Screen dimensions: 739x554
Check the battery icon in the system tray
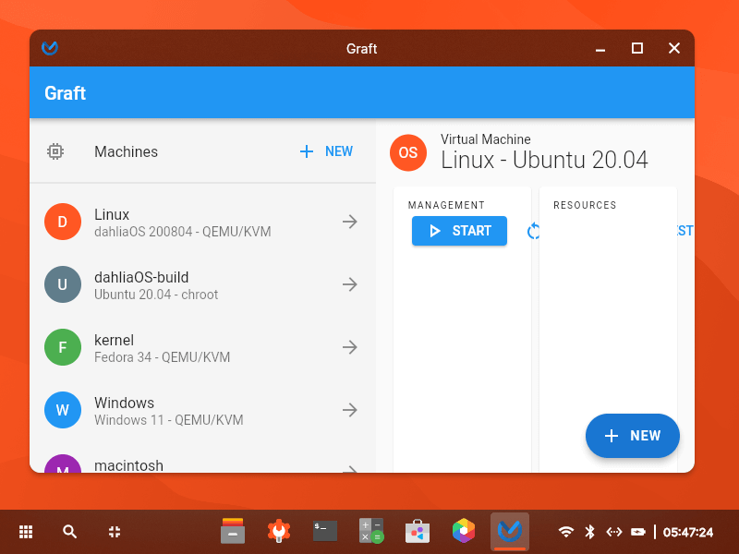(x=638, y=532)
